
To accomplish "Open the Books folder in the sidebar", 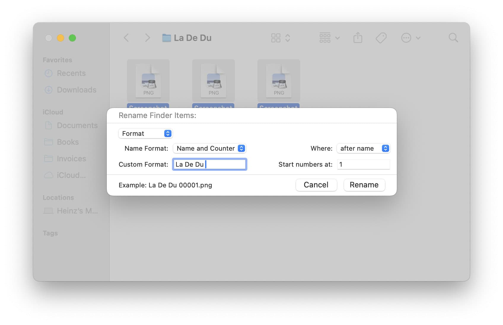I will tap(67, 142).
